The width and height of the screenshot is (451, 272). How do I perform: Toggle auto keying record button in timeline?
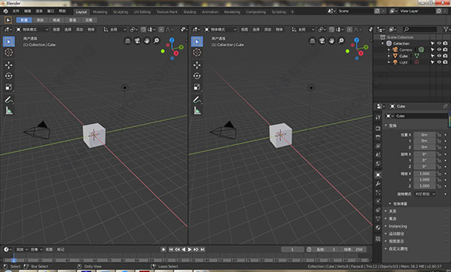tap(163, 249)
